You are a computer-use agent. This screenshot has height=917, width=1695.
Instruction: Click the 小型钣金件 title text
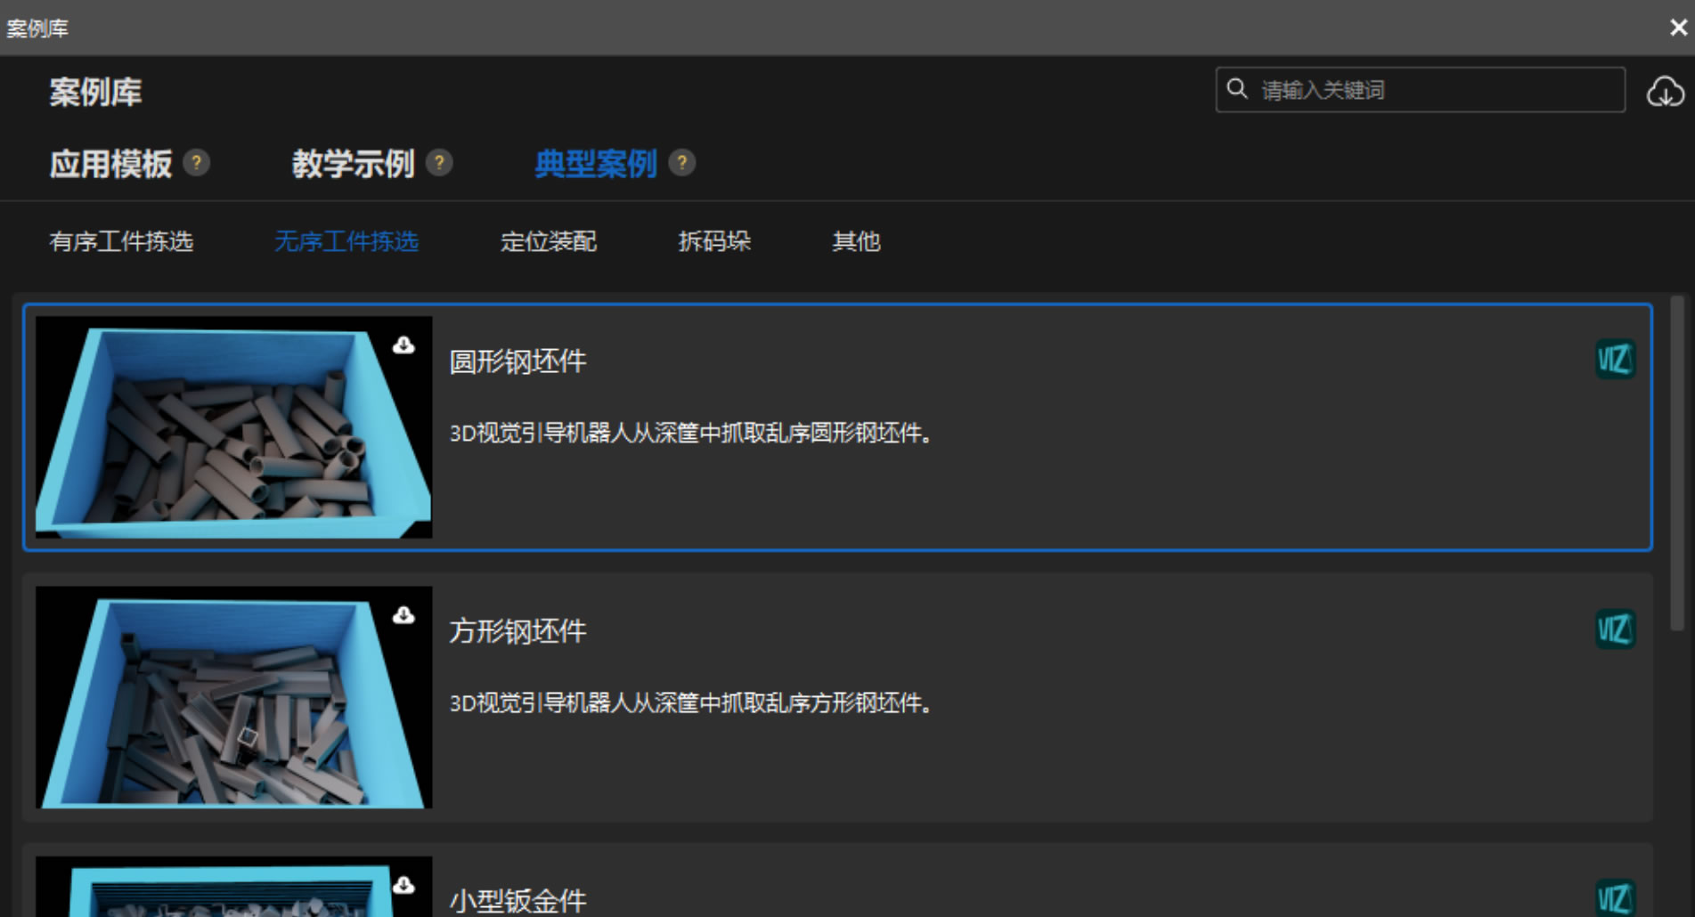[517, 901]
